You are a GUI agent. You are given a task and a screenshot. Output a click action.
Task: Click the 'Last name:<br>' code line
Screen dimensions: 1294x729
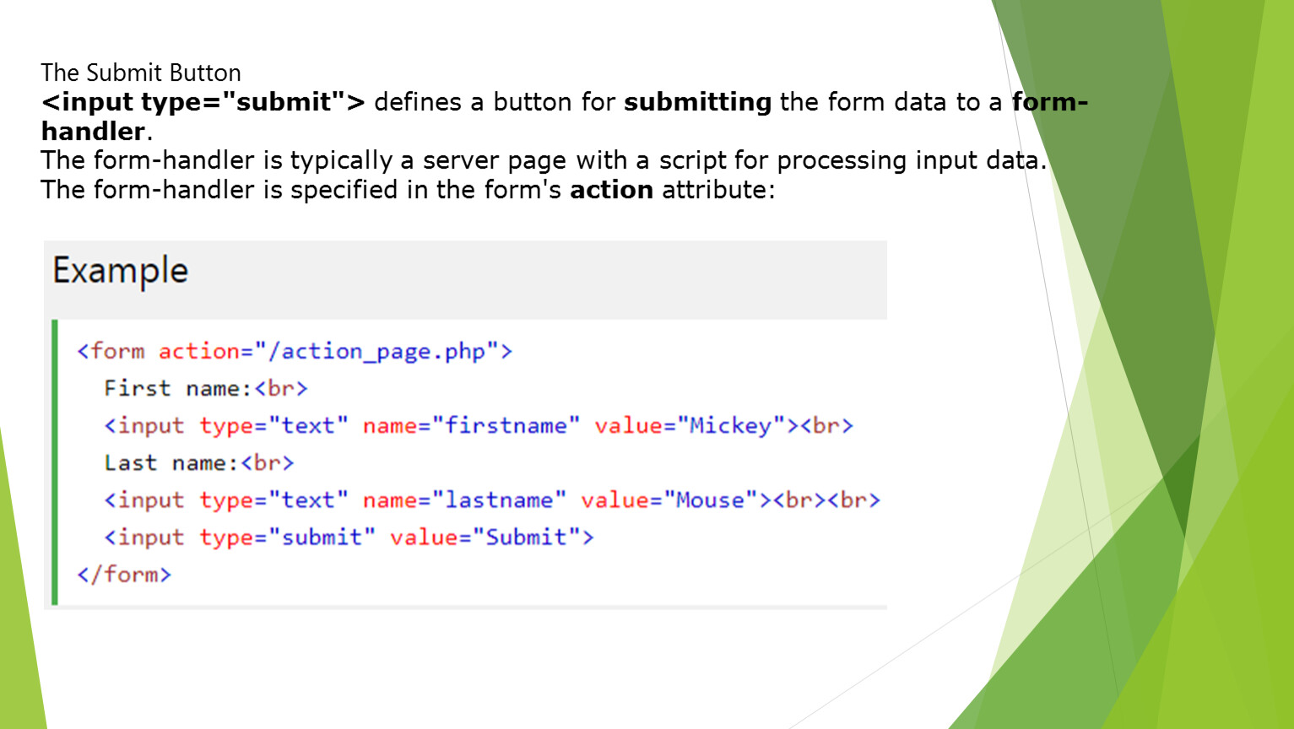pyautogui.click(x=199, y=463)
